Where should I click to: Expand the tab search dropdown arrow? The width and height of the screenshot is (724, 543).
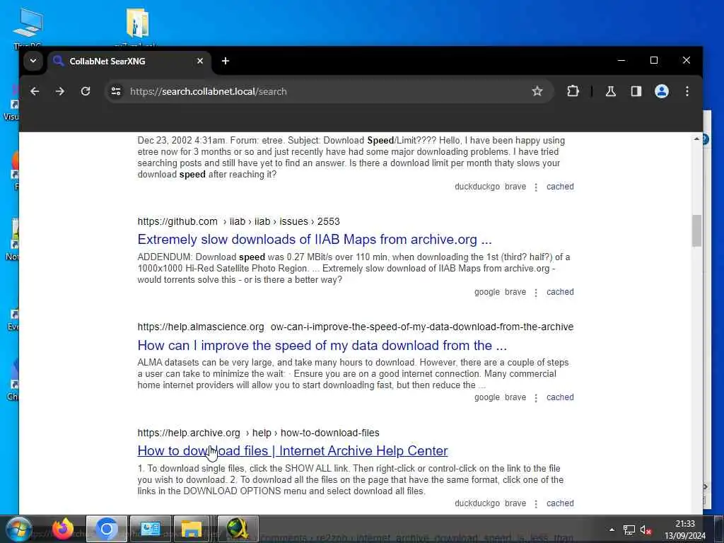click(x=33, y=61)
